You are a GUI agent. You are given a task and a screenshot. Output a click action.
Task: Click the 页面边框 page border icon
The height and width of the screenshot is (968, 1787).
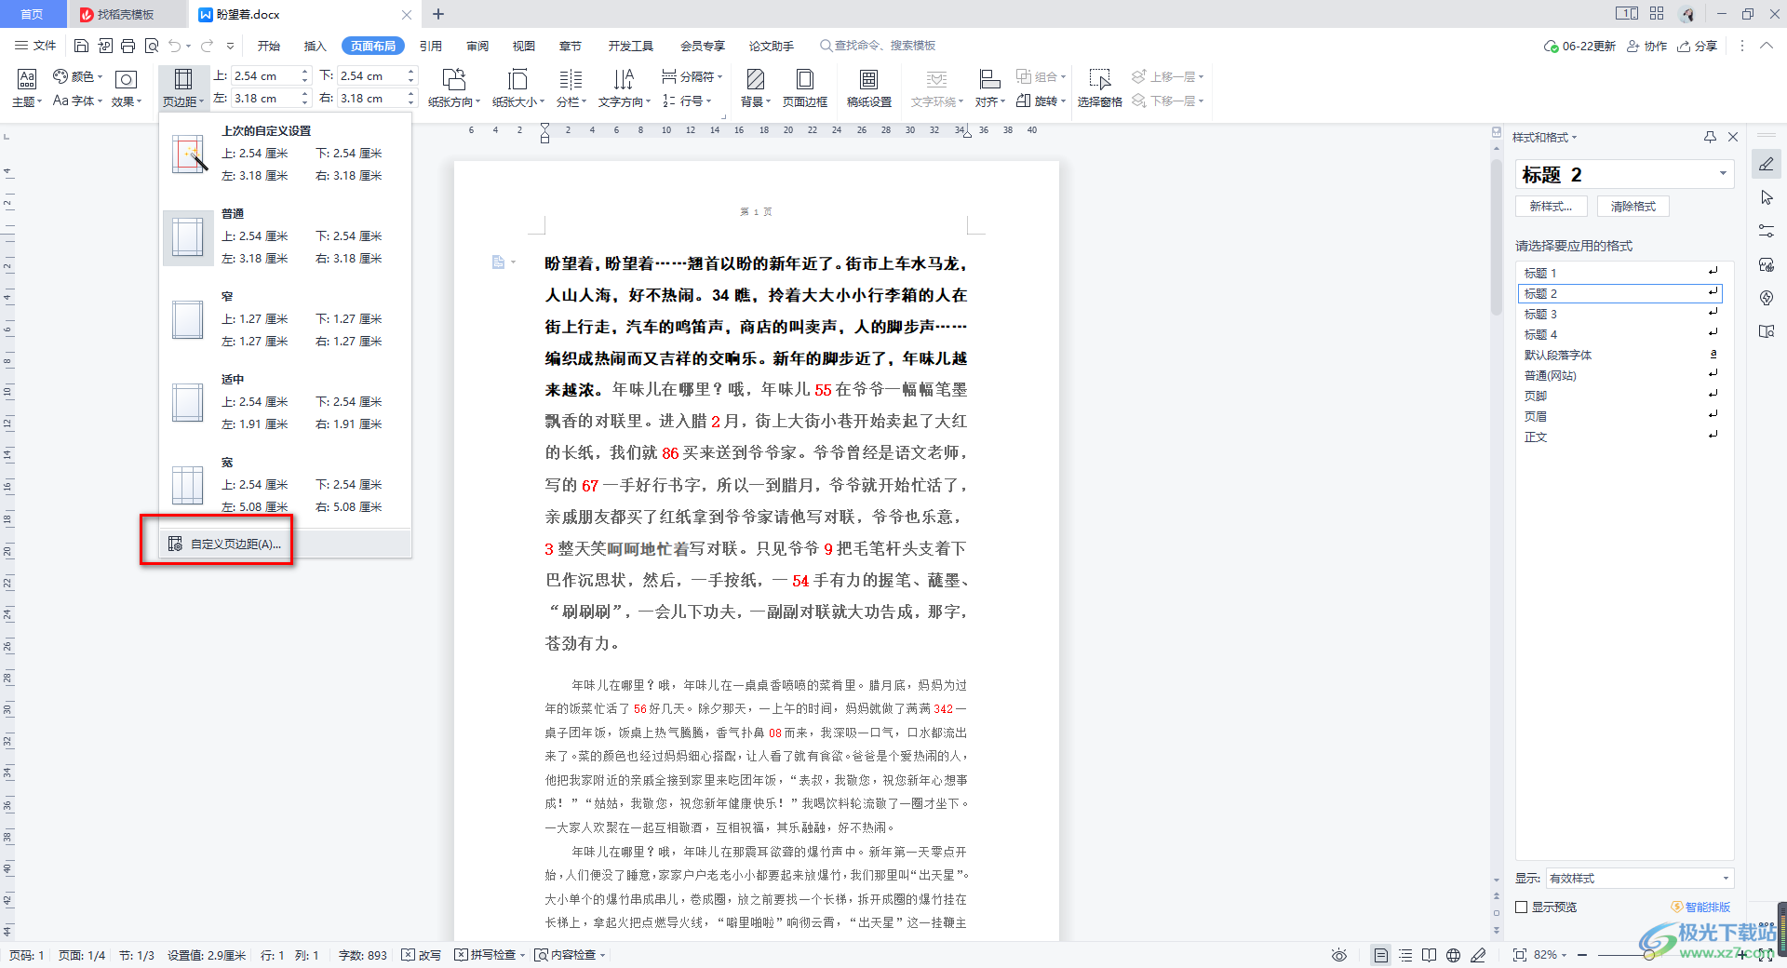(x=805, y=79)
